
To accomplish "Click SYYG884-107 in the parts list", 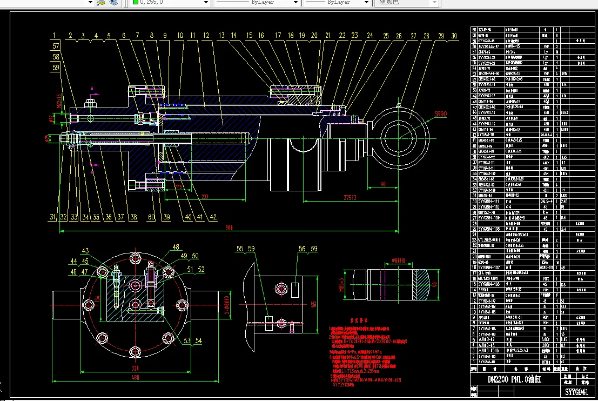I will point(488,268).
